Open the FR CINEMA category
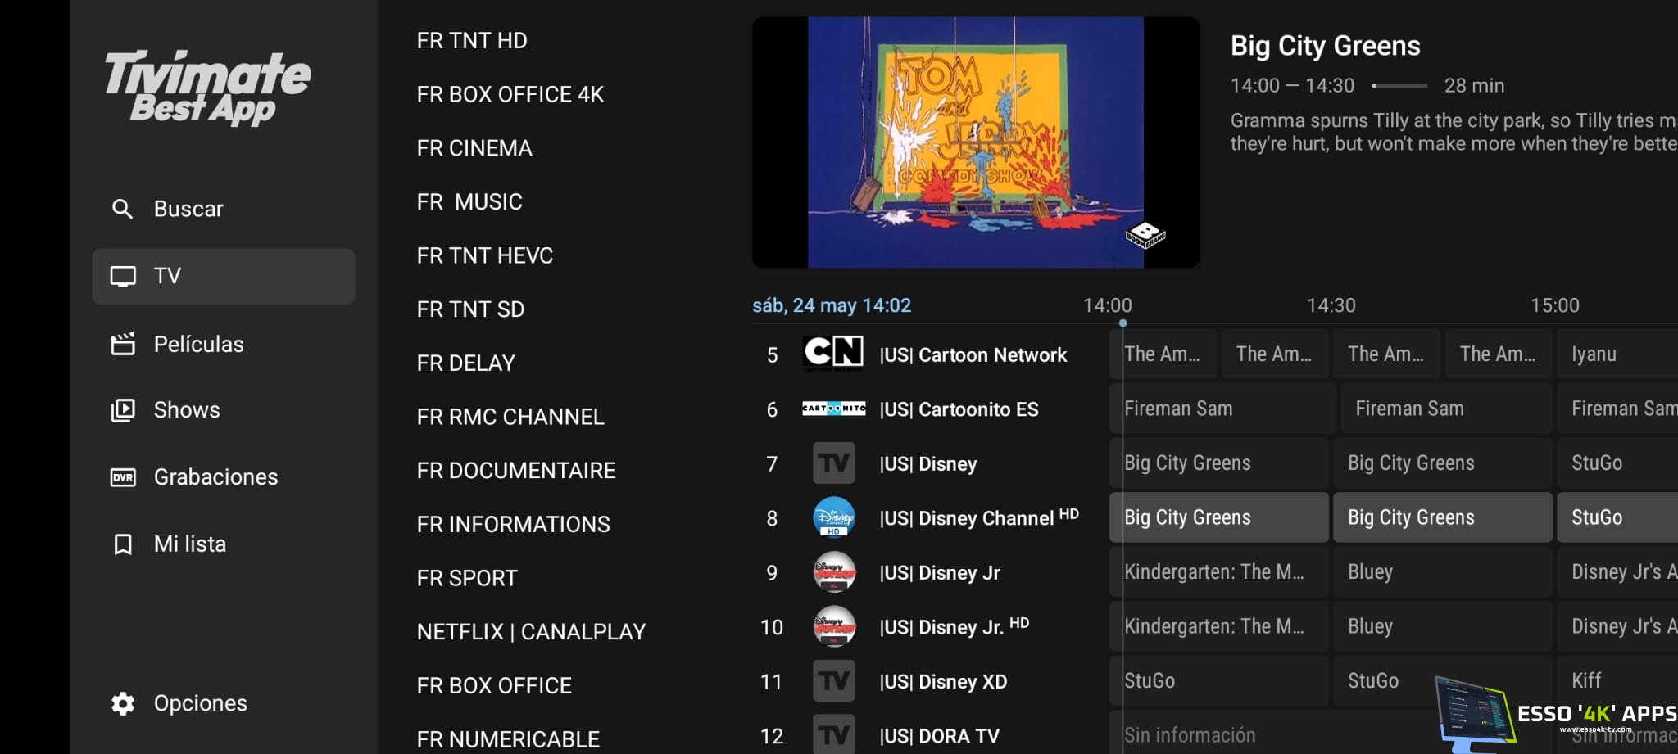The height and width of the screenshot is (754, 1678). [474, 148]
